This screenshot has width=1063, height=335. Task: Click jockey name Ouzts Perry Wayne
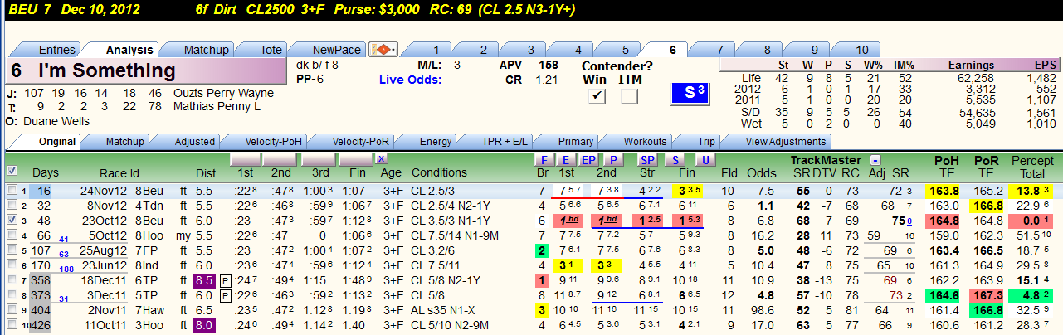click(x=224, y=93)
